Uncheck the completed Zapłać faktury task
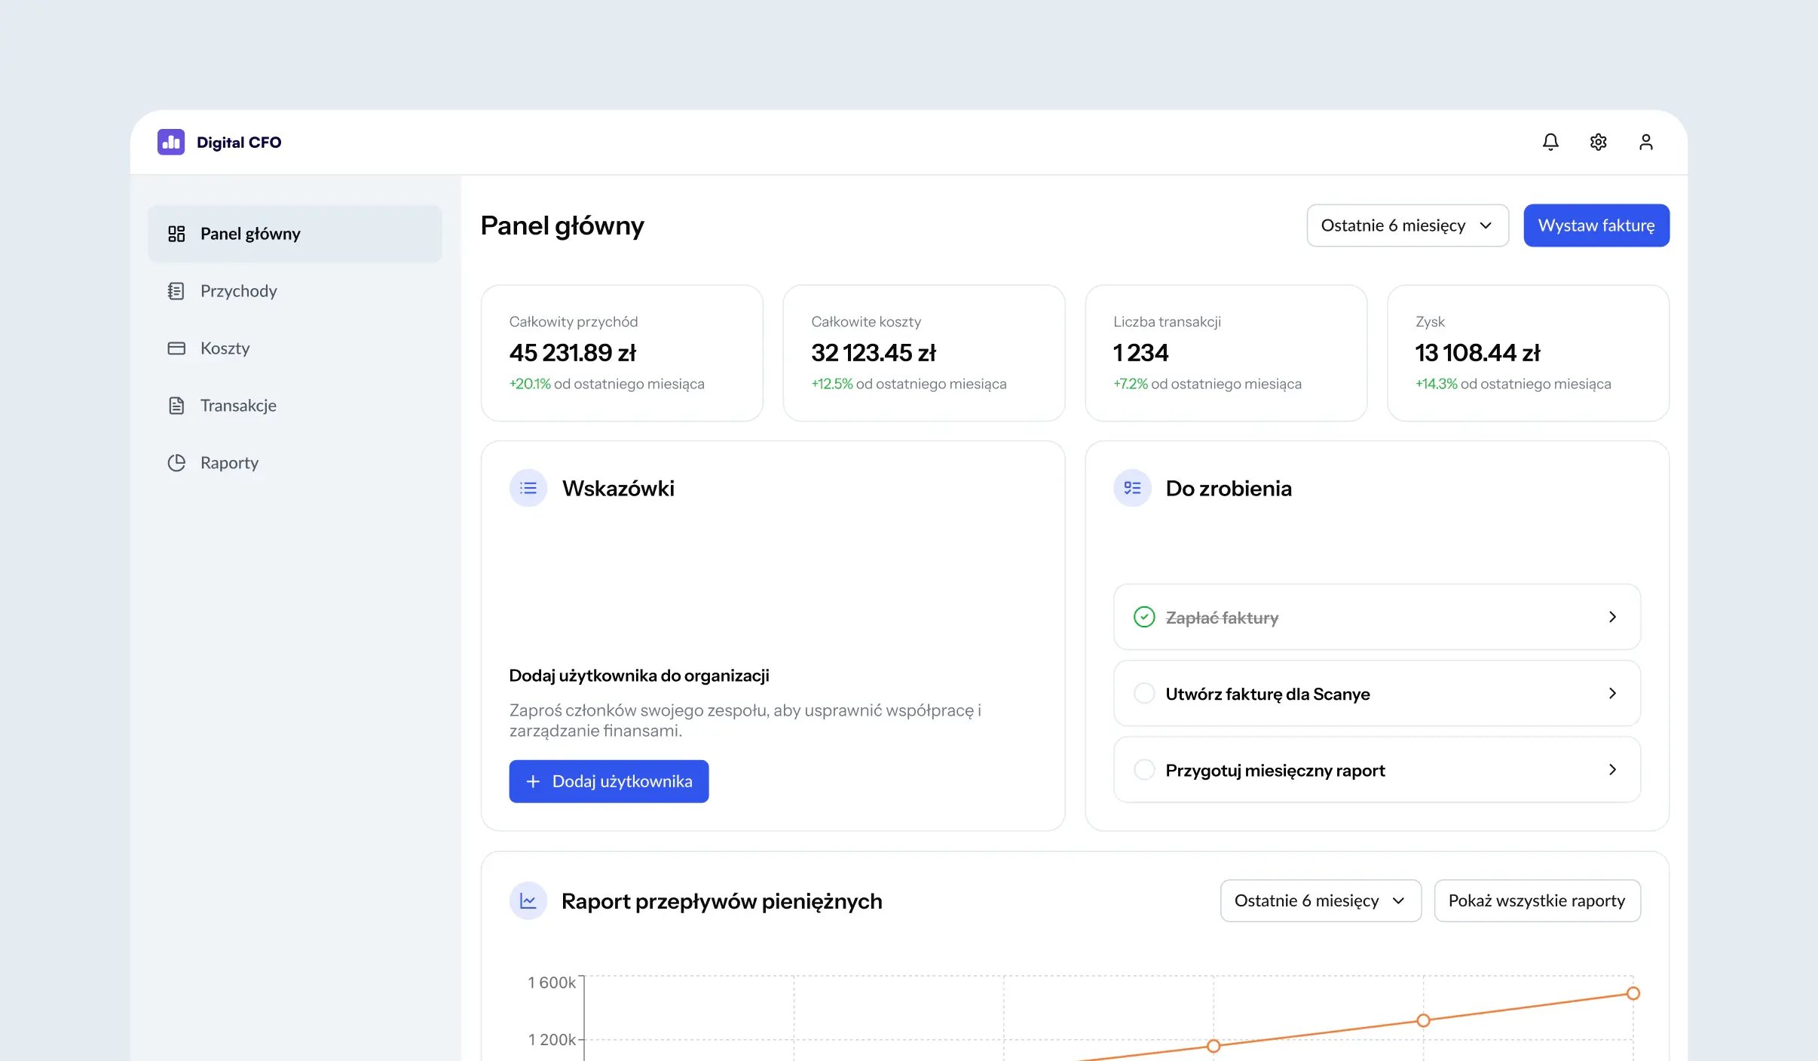The image size is (1818, 1061). 1144,617
